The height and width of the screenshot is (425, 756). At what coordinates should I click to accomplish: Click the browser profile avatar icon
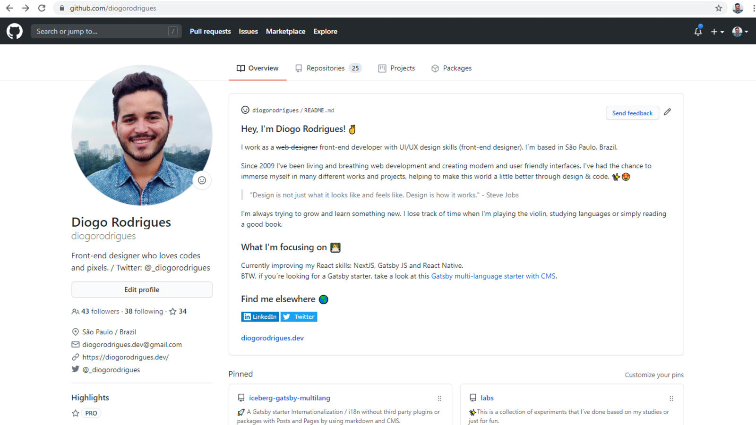pyautogui.click(x=738, y=8)
